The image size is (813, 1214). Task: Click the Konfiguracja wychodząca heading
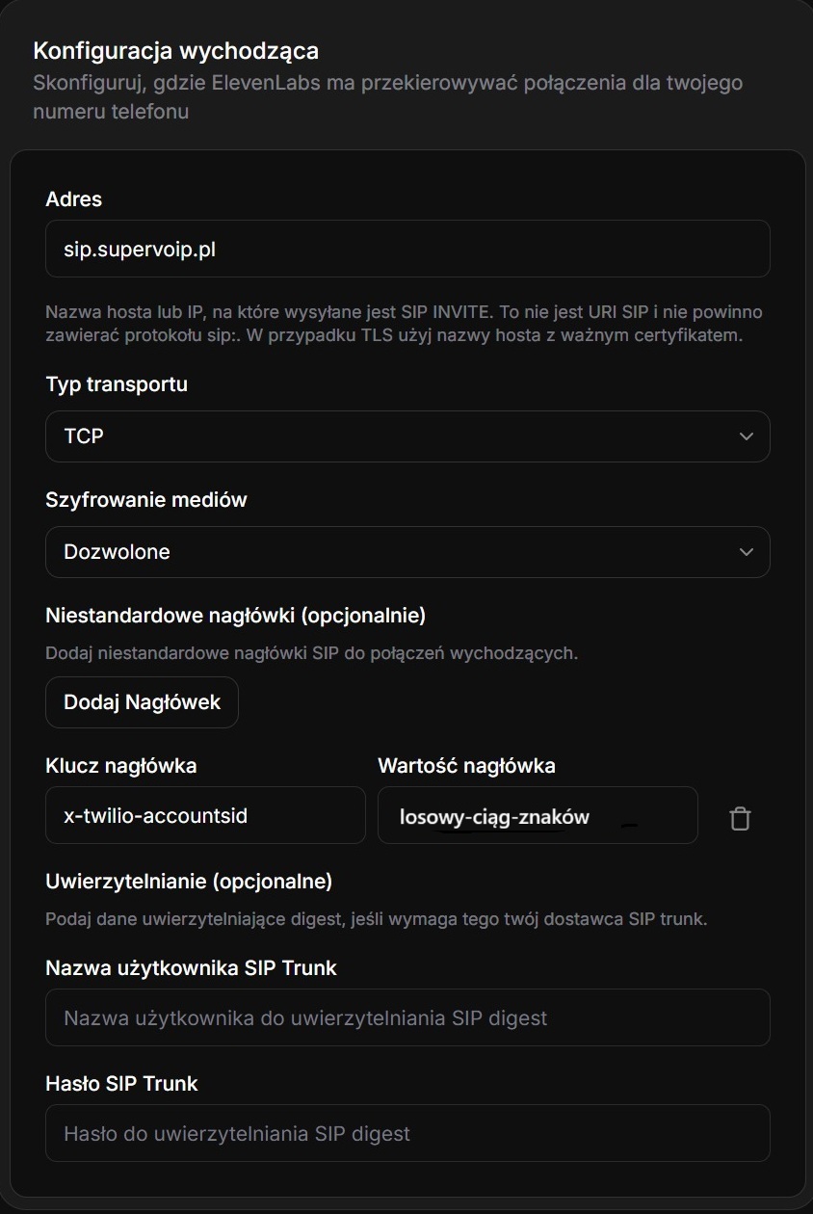175,50
